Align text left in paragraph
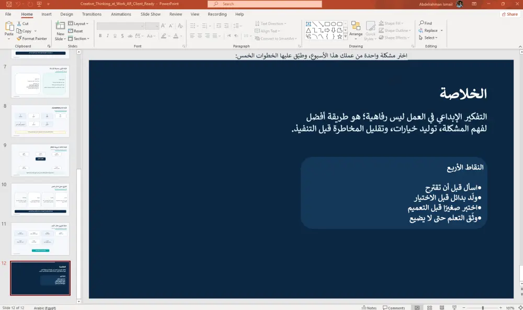The image size is (523, 310). pos(192,36)
